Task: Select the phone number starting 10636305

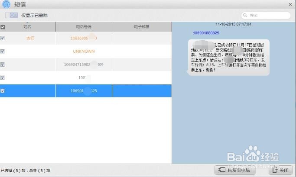Action: tap(84, 38)
